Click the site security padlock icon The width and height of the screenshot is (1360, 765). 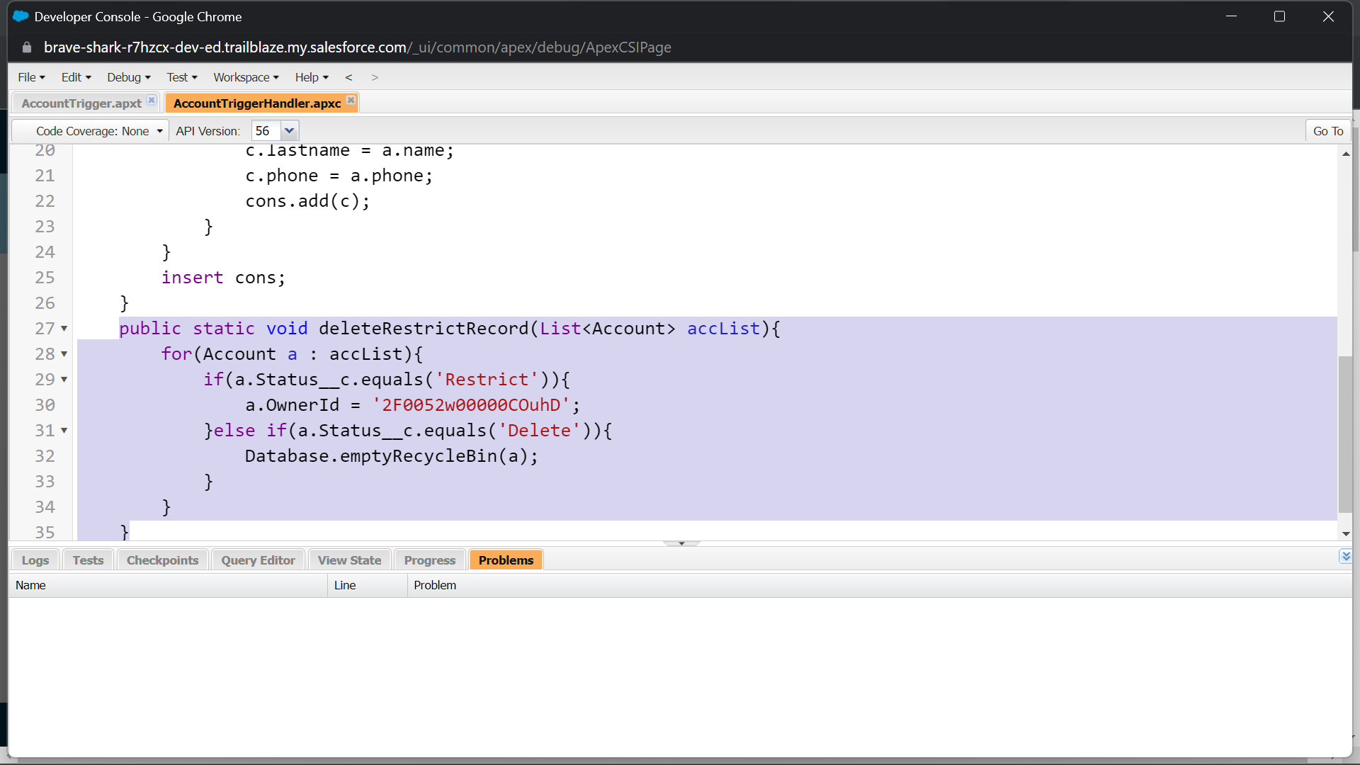coord(27,47)
